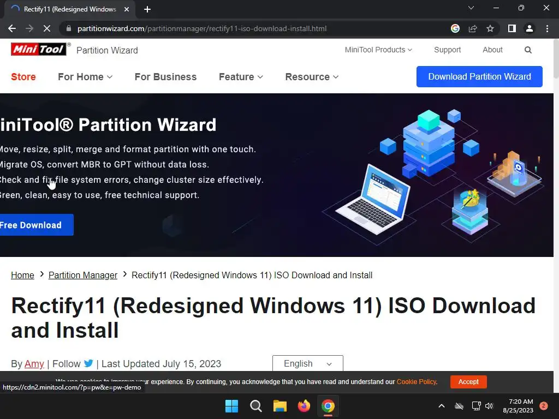This screenshot has width=559, height=419.
Task: Open Partition Manager breadcrumb link
Action: click(x=83, y=275)
